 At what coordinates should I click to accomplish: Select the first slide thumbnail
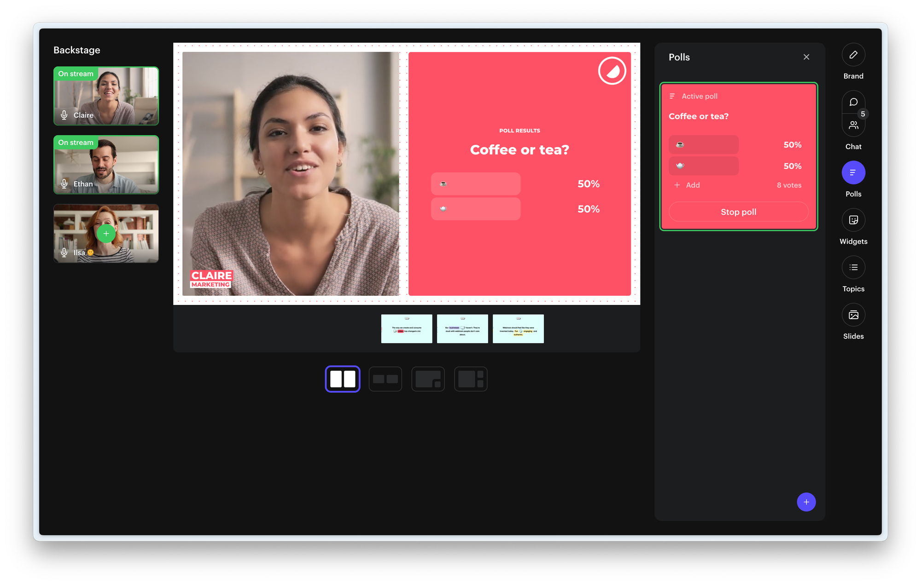coord(407,328)
